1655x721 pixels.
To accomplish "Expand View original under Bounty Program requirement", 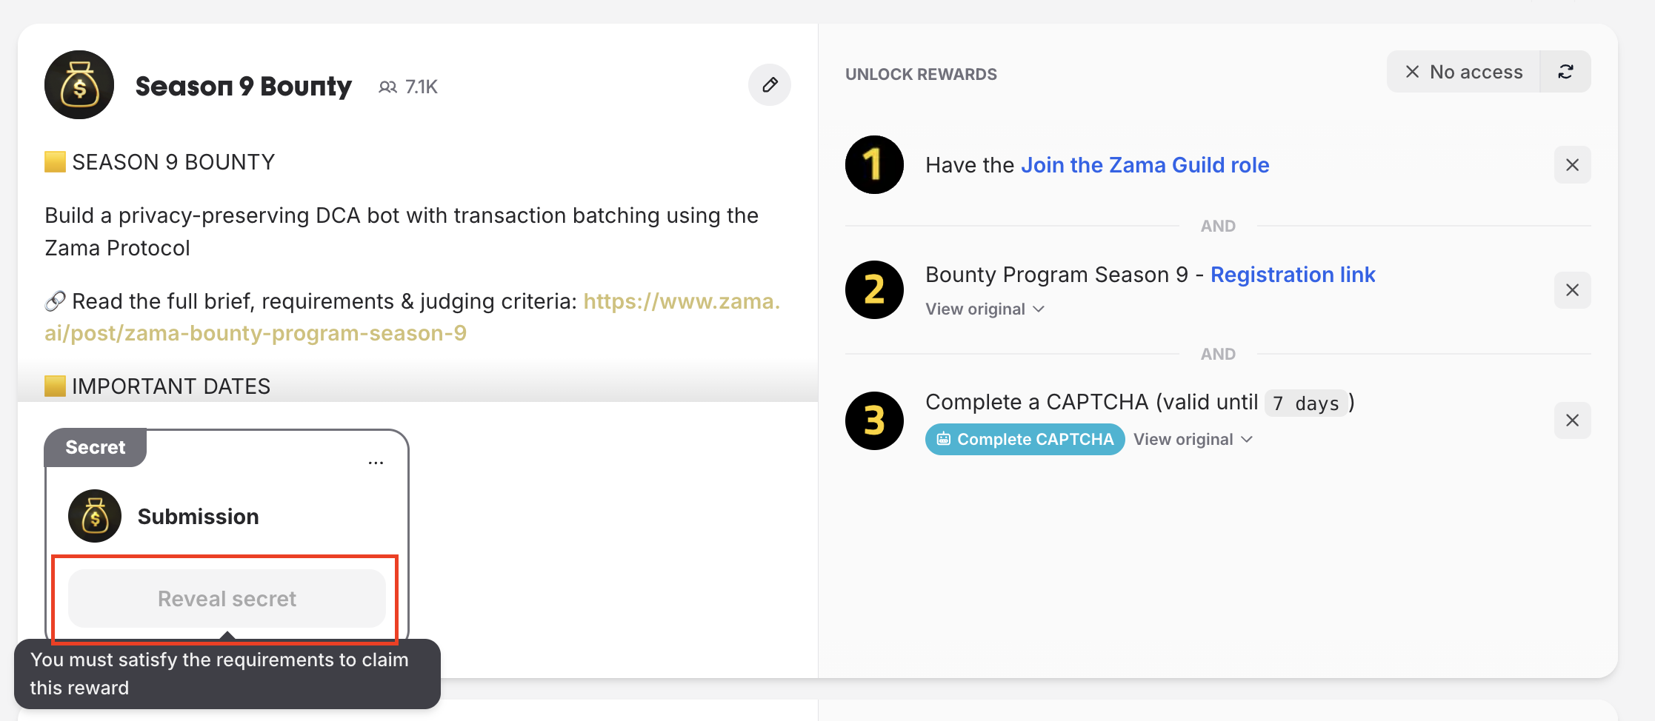I will 985,309.
